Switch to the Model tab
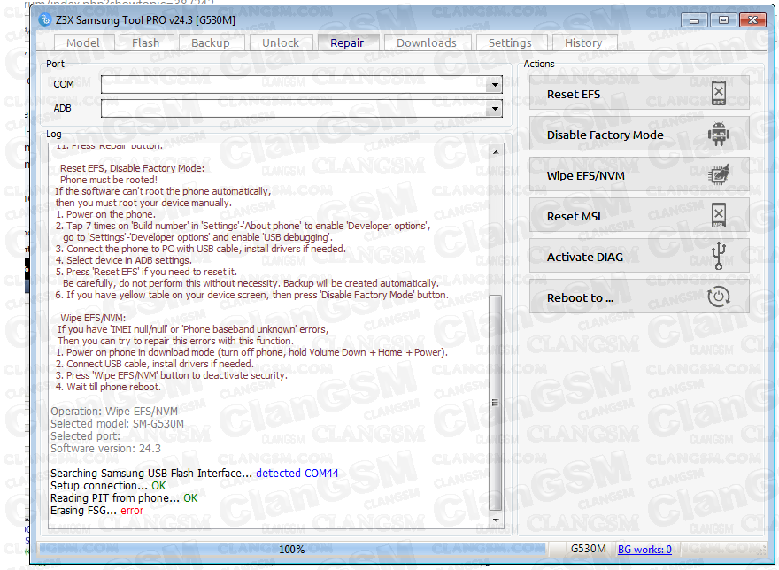 click(x=83, y=42)
